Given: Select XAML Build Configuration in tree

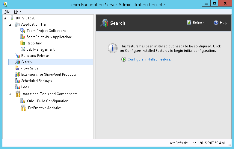Looking at the screenshot, I should coord(47,101).
